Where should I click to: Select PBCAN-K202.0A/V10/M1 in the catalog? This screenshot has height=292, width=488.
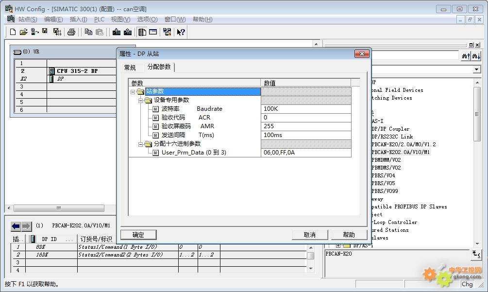click(401, 152)
